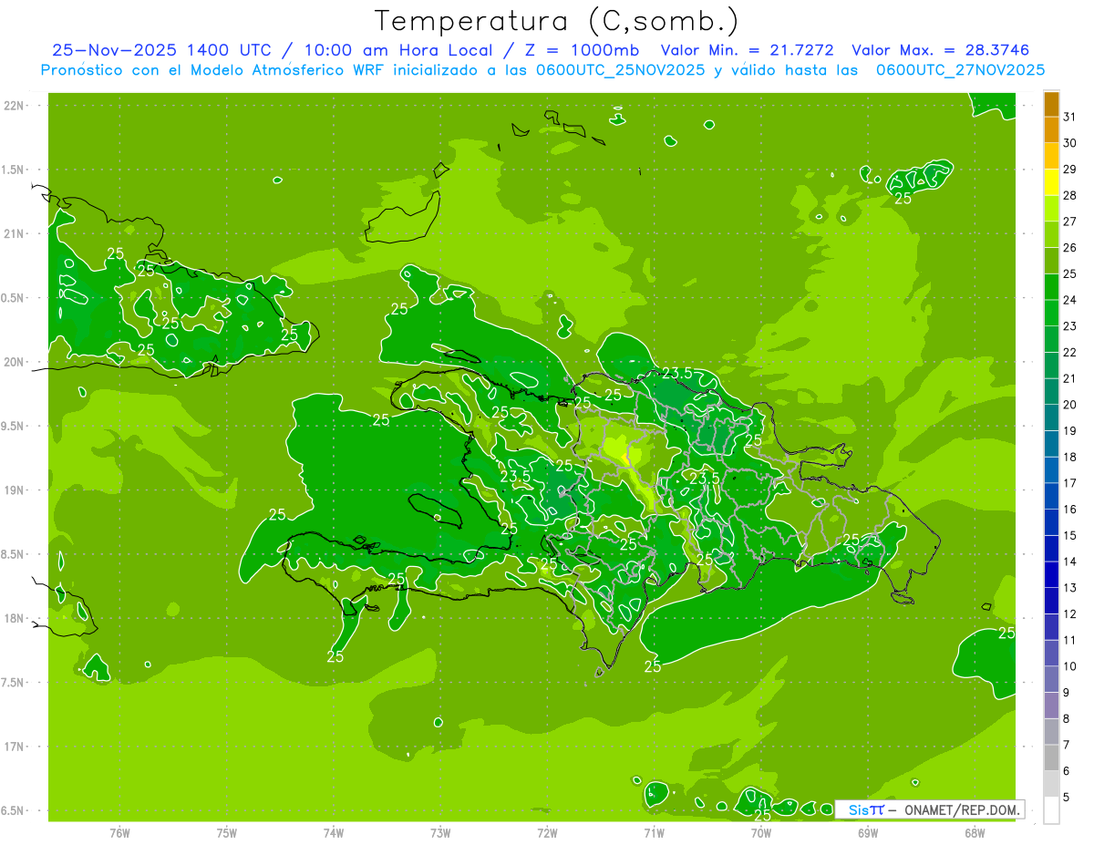Click the colorbar legend label 15
Screen dimensions: 1094x845
click(x=1069, y=535)
